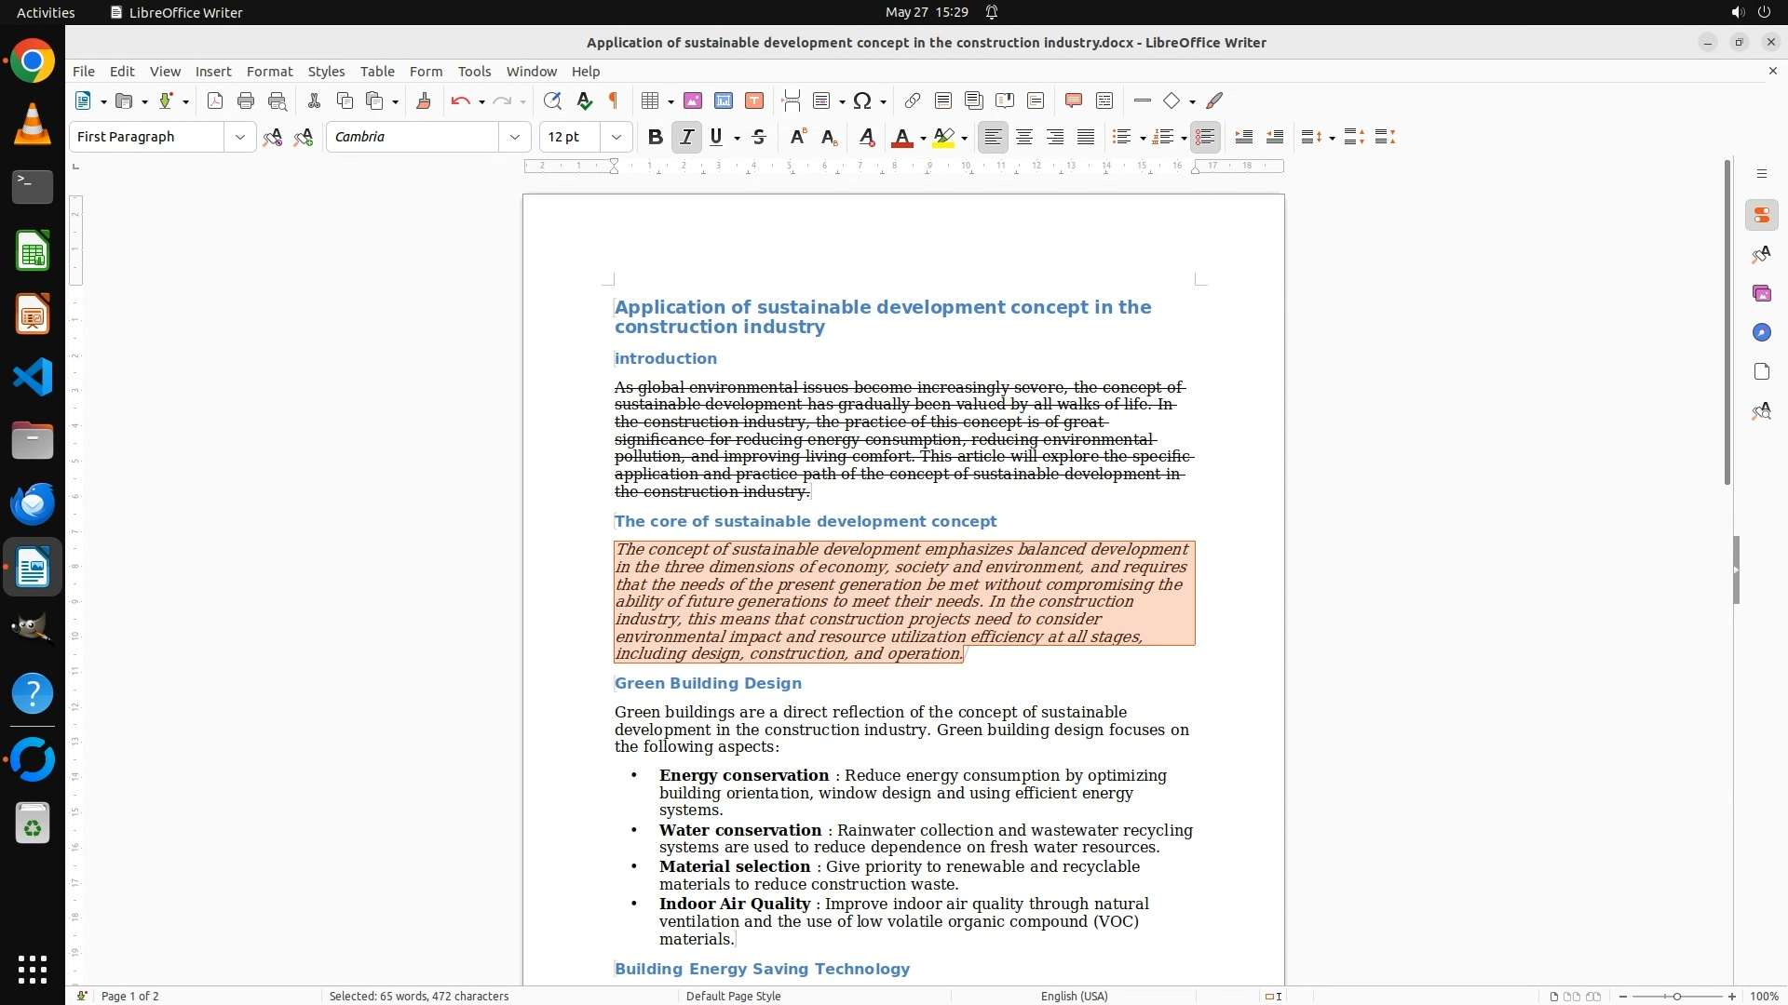Click the Export as PDF icon

click(215, 101)
